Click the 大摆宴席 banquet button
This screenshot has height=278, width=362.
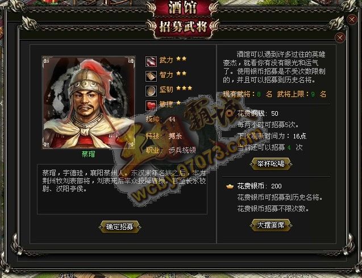[271, 225]
